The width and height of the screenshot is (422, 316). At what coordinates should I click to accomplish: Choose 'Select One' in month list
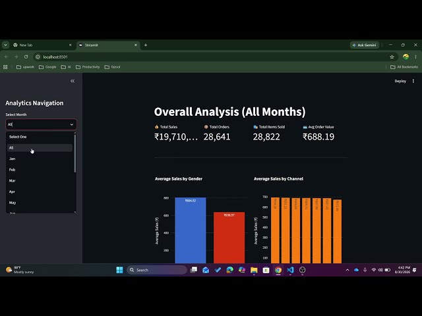(40, 137)
